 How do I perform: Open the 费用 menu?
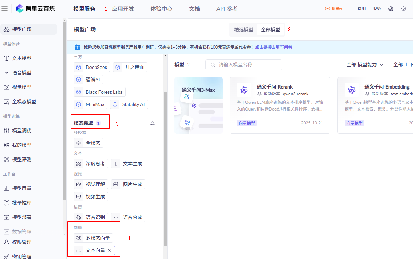click(x=361, y=9)
